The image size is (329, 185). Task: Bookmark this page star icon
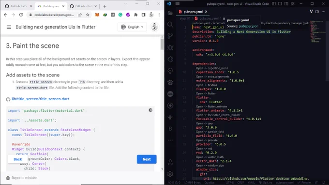click(88, 15)
